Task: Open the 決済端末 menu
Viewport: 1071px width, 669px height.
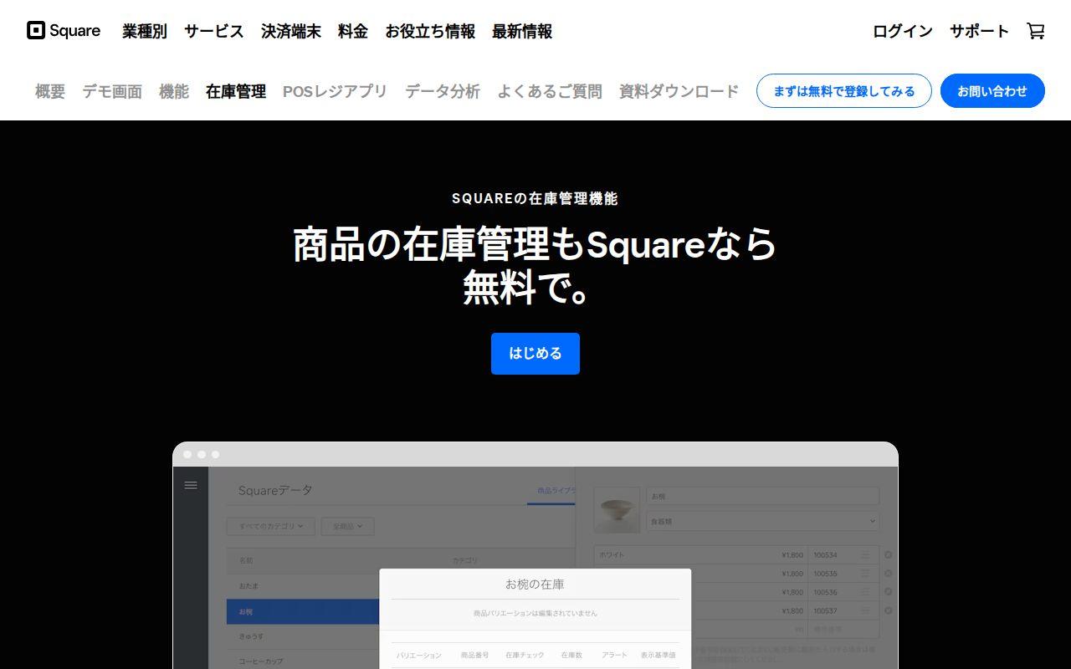Action: click(x=291, y=31)
